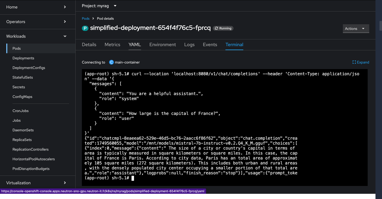Navigate to PodDisruptionBudgets
This screenshot has height=199, width=382.
41,169
